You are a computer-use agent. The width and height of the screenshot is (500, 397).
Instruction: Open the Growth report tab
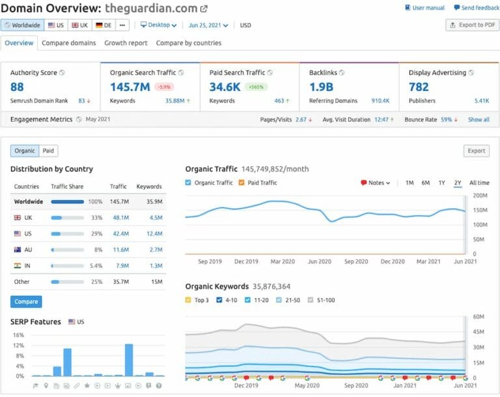pos(126,43)
